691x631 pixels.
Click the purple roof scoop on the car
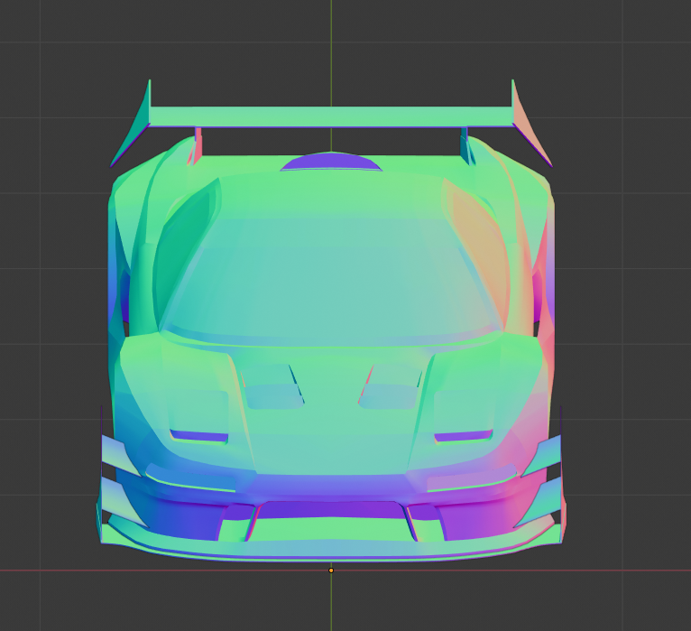[x=331, y=162]
